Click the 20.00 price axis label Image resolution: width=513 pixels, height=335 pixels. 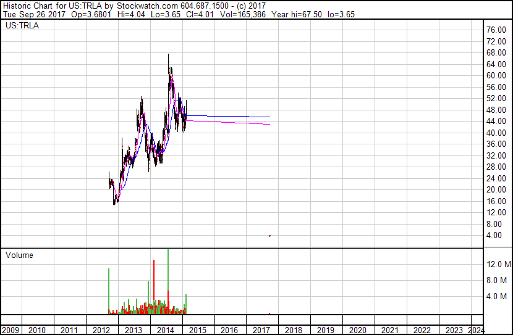coord(496,189)
